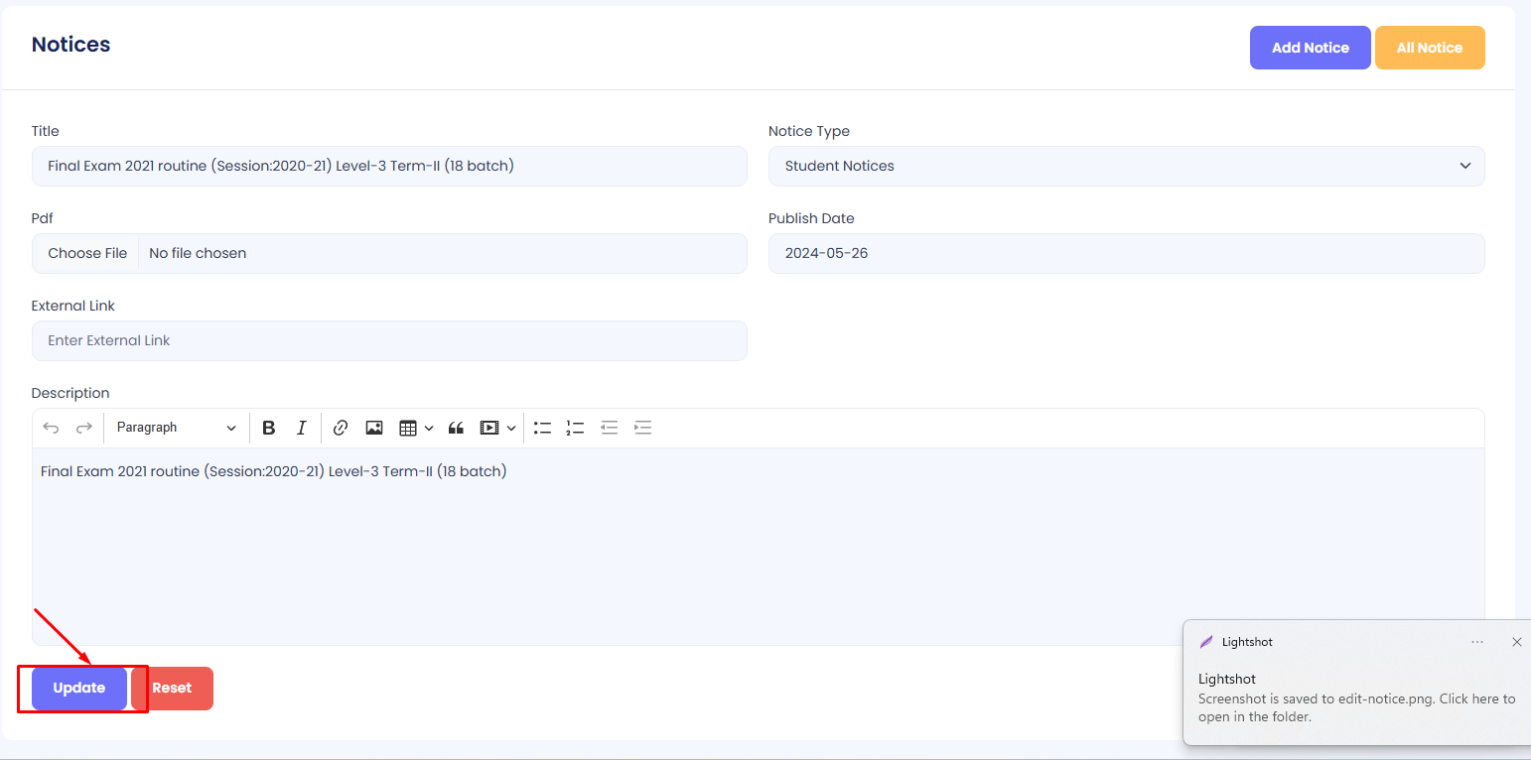Click the redo arrow in editor toolbar

84,428
